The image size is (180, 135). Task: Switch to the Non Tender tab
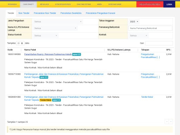(x=24, y=13)
